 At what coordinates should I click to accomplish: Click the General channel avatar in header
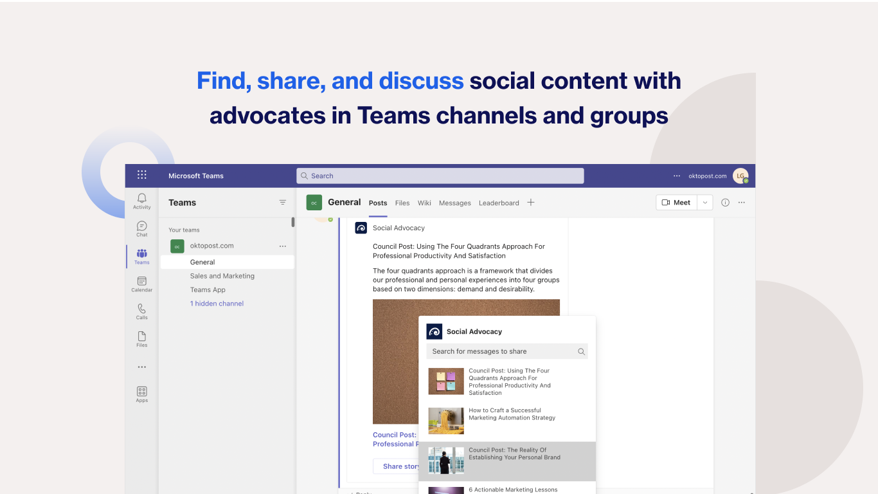pos(314,203)
